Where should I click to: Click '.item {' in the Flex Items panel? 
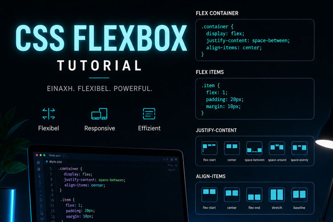210,85
